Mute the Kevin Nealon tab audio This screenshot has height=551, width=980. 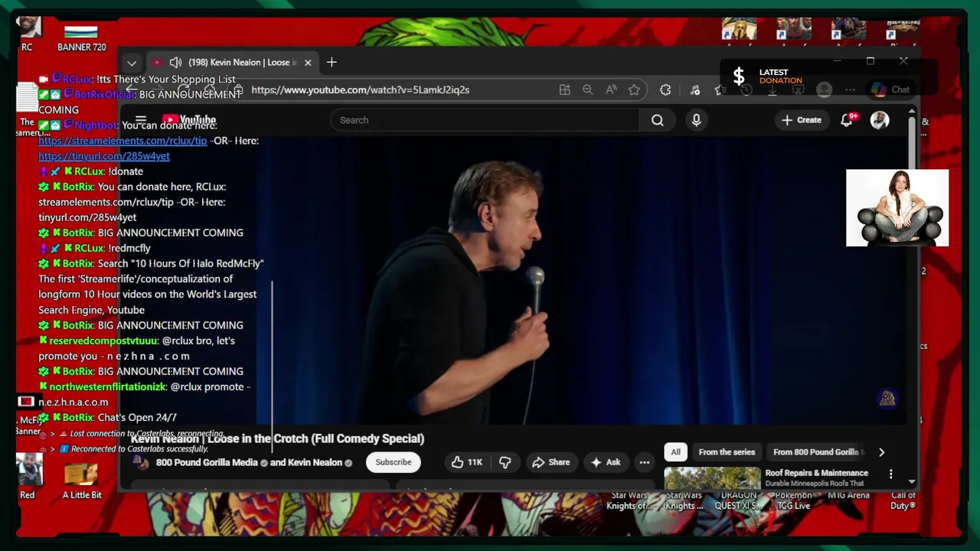pos(175,63)
